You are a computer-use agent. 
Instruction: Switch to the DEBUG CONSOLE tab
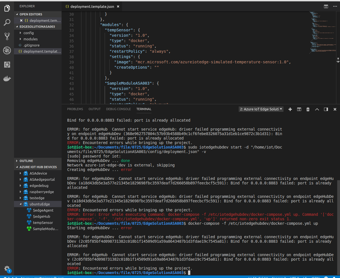click(118, 109)
